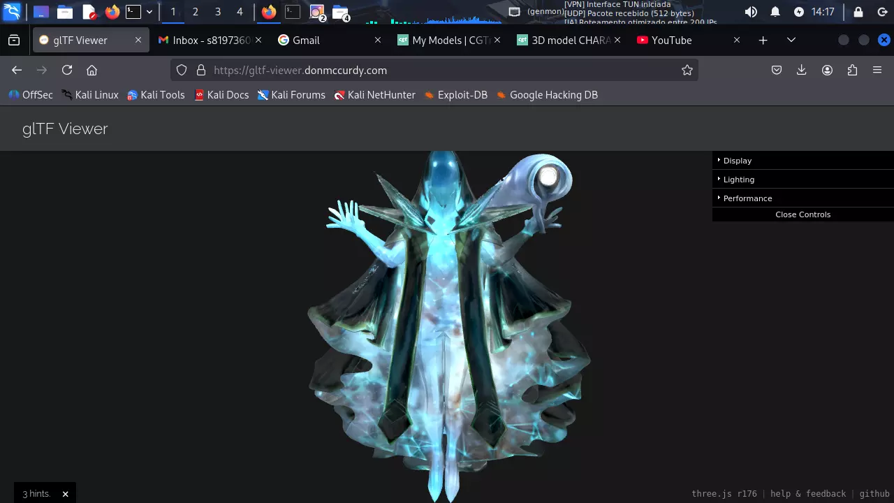Lock the screen with the padlock icon
This screenshot has height=503, width=894.
[x=858, y=12]
